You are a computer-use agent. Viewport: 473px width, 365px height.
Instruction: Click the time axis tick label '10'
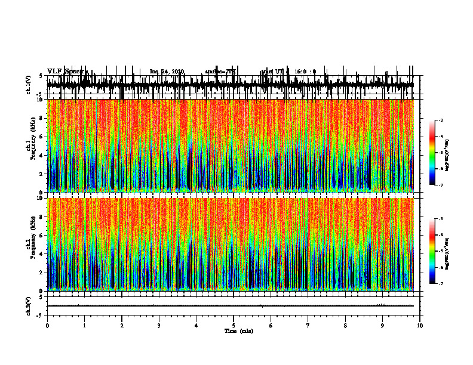click(x=420, y=326)
